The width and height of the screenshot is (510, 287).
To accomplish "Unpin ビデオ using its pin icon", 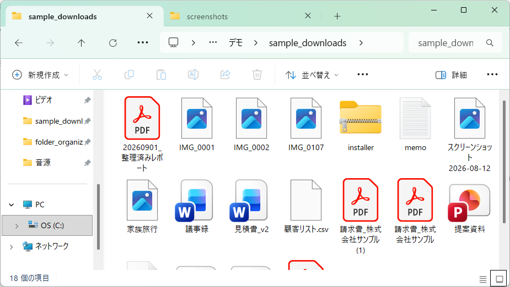I will pos(87,100).
